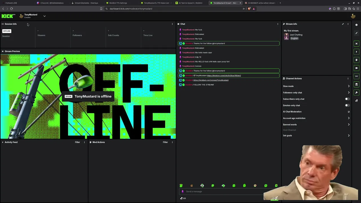This screenshot has height=203, width=361.
Task: Edit stream info with pencil icon
Action: pyautogui.click(x=343, y=24)
